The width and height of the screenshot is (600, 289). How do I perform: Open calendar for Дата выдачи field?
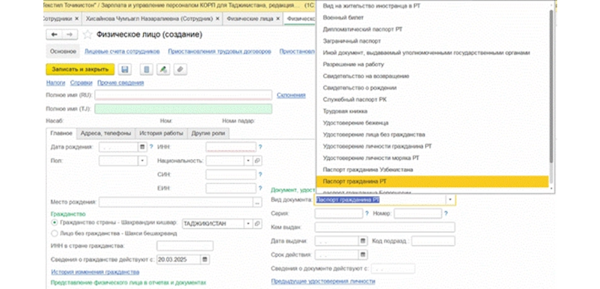pos(363,241)
